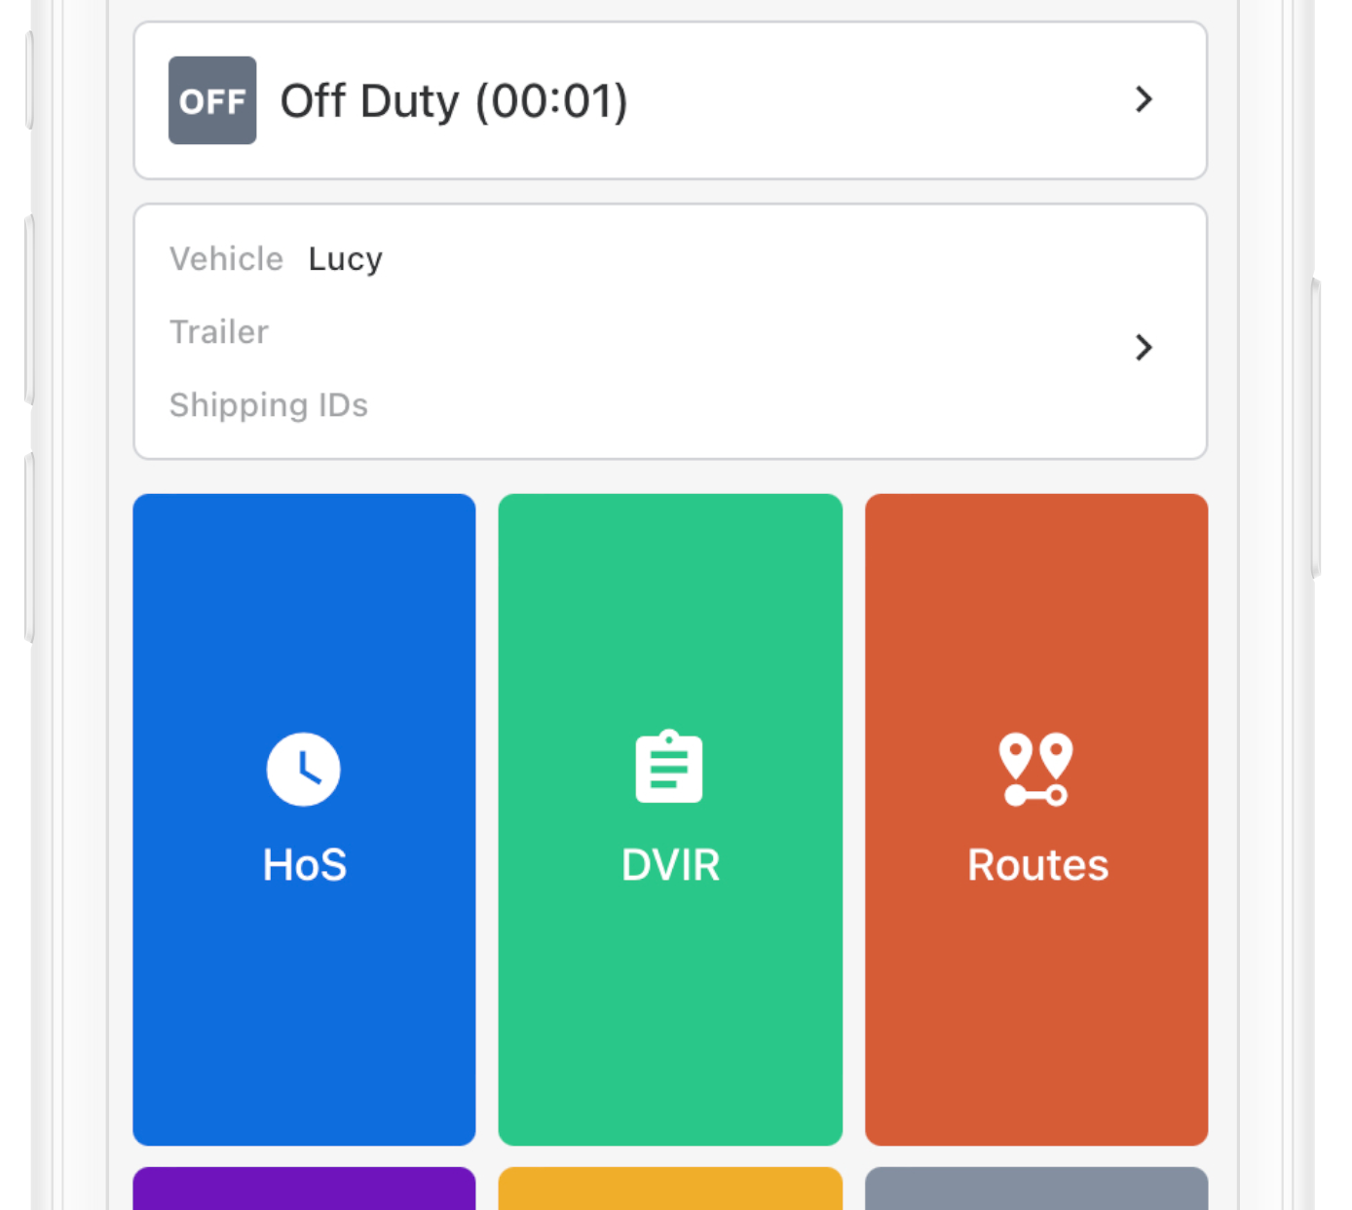Image resolution: width=1352 pixels, height=1210 pixels.
Task: Select the gray tile at the bottom
Action: (1036, 1189)
